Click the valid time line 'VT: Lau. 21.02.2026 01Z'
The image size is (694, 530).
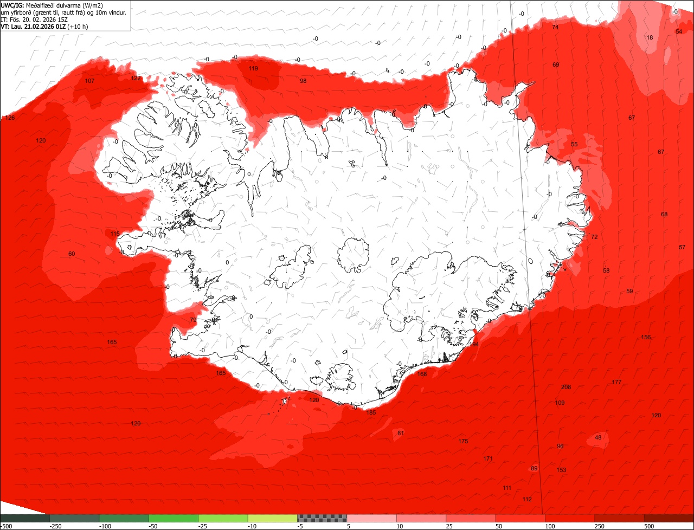pyautogui.click(x=34, y=26)
